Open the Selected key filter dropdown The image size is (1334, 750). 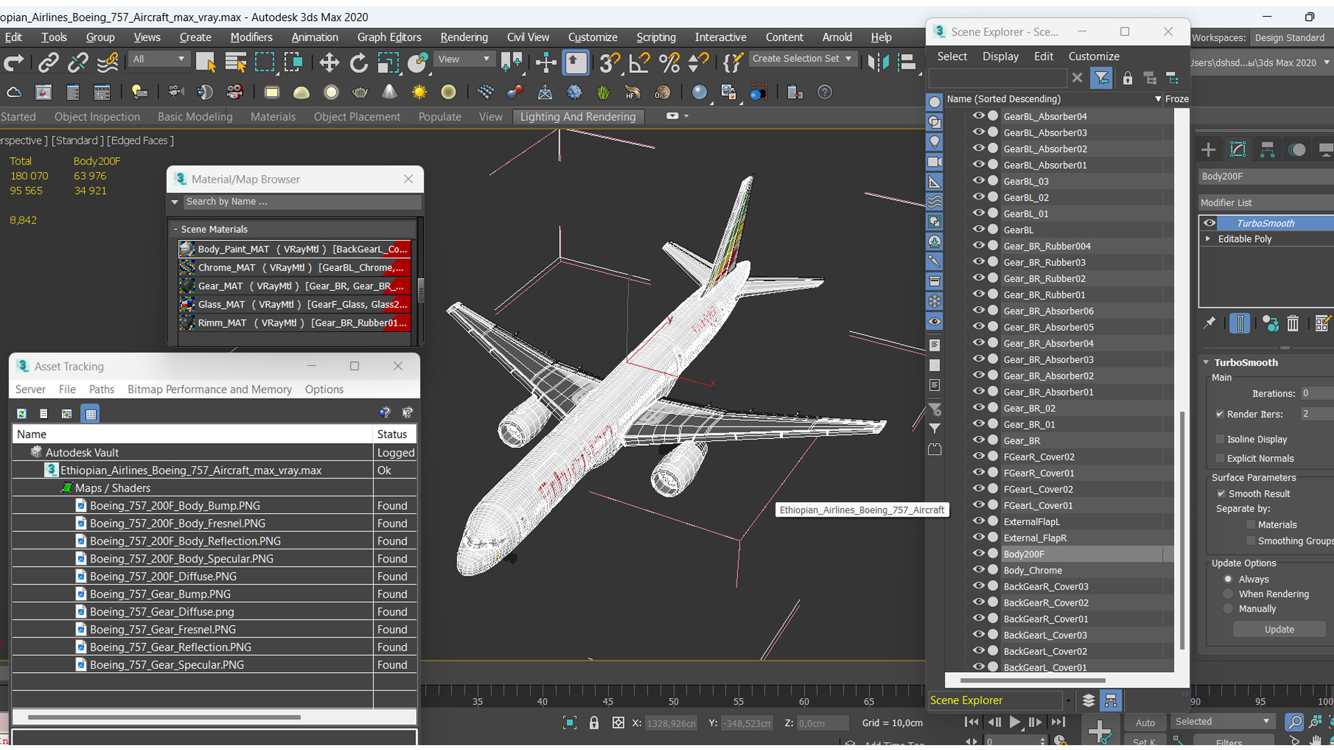pyautogui.click(x=1223, y=722)
